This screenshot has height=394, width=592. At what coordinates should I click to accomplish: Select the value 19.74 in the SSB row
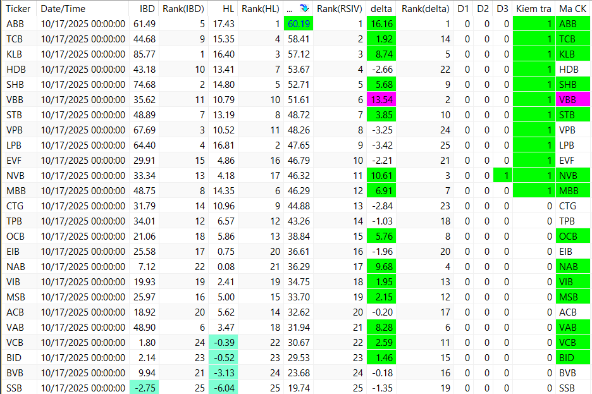tap(299, 388)
